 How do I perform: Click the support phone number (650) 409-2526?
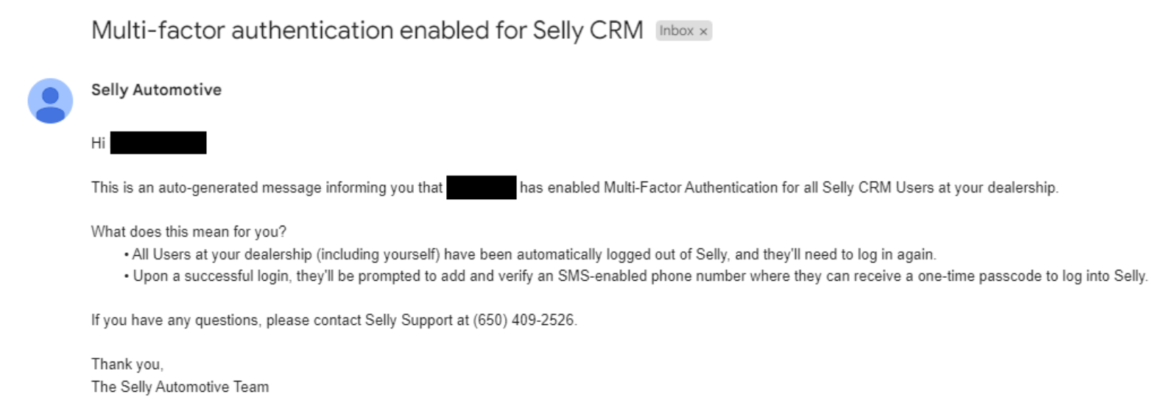click(524, 320)
